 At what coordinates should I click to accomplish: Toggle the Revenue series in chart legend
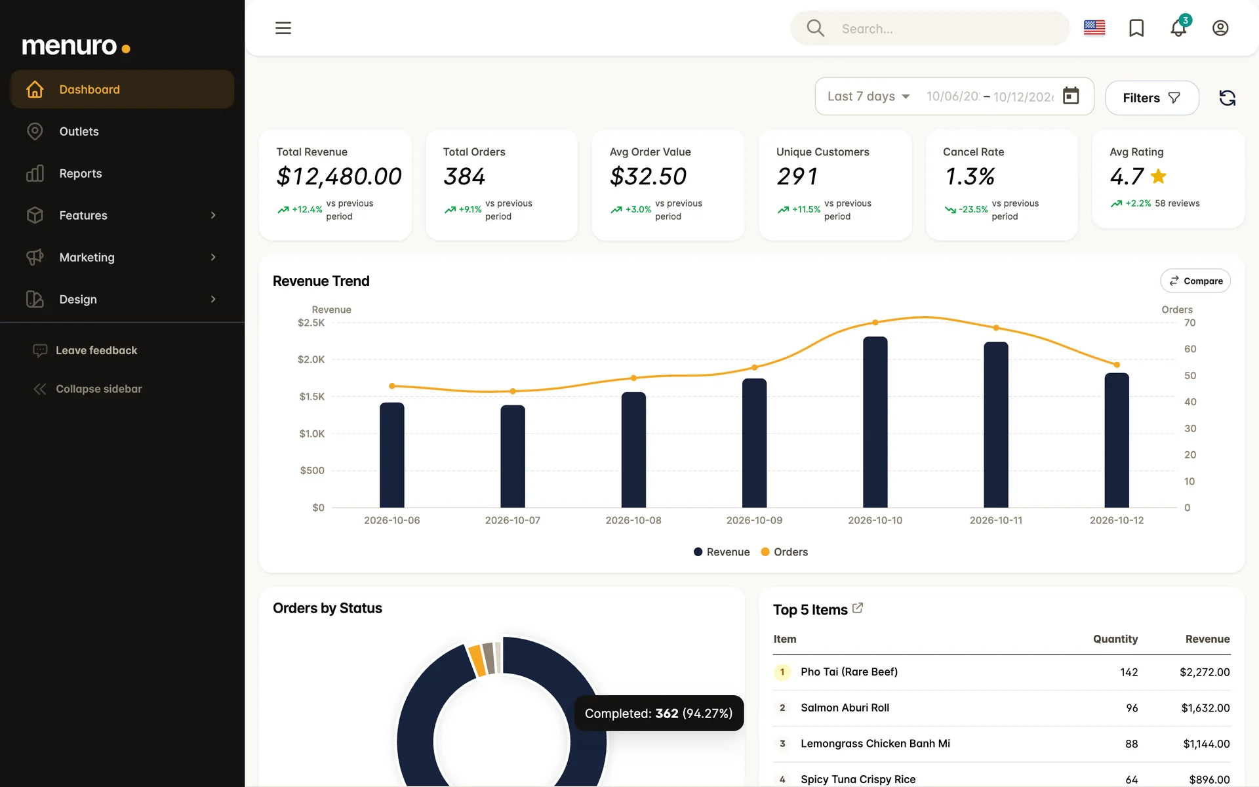click(721, 552)
